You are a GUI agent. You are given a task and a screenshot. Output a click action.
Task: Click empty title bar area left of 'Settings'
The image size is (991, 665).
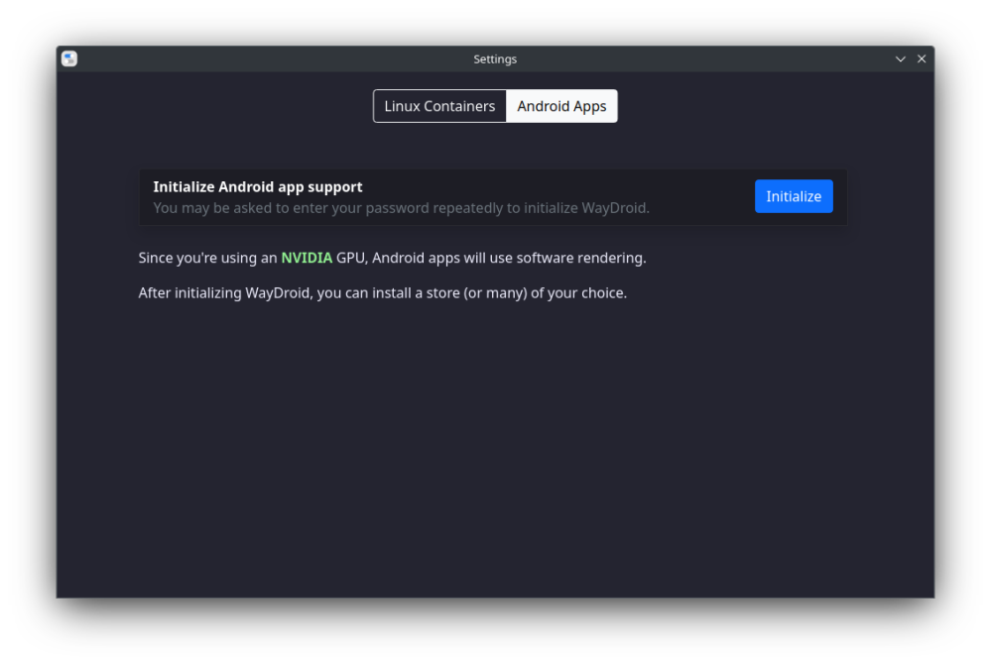click(268, 59)
